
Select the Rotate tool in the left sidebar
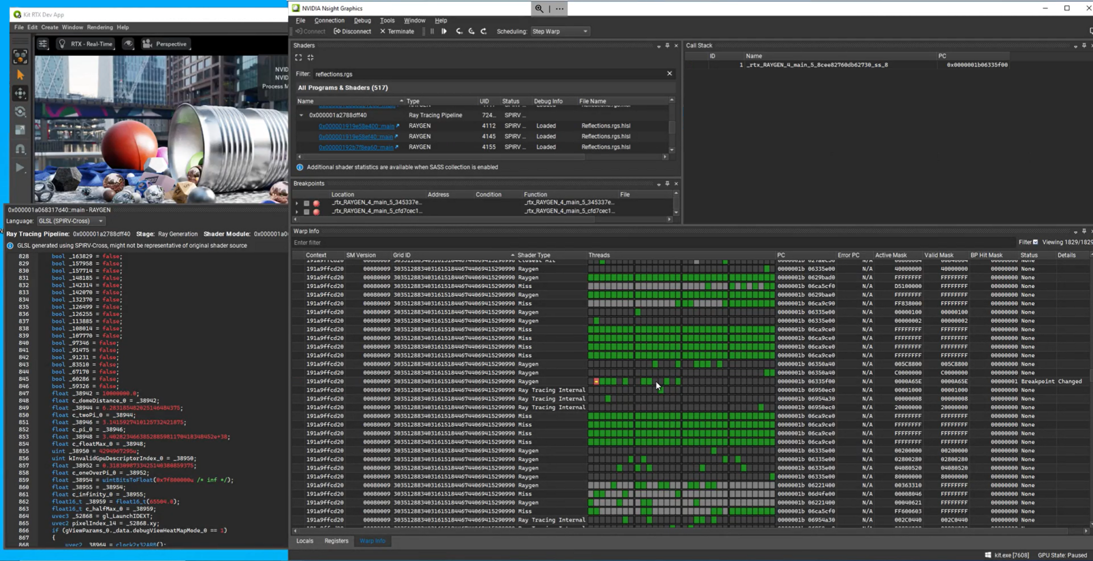[x=21, y=112]
